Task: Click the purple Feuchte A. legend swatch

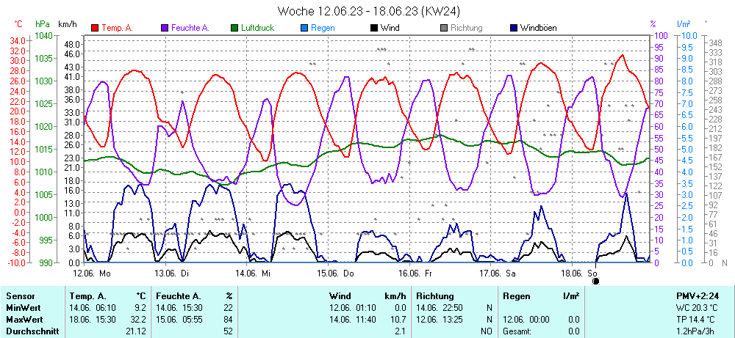Action: click(x=165, y=28)
